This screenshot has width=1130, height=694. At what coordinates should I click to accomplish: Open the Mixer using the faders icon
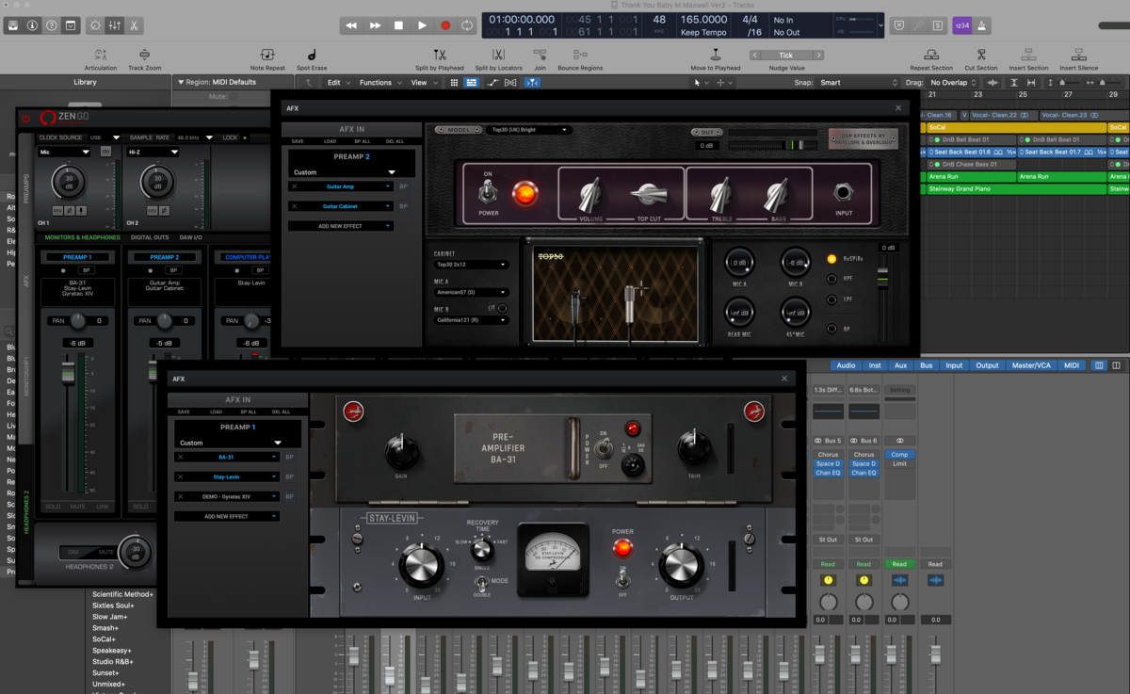(x=114, y=25)
